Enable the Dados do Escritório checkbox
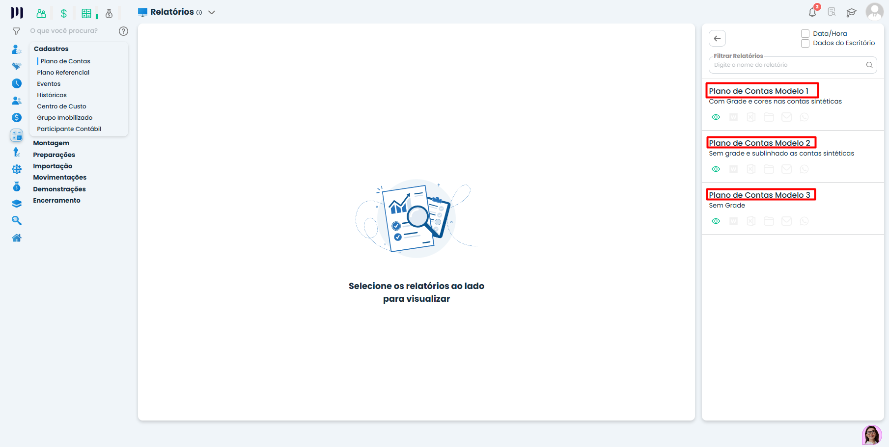The height and width of the screenshot is (447, 889). tap(805, 43)
